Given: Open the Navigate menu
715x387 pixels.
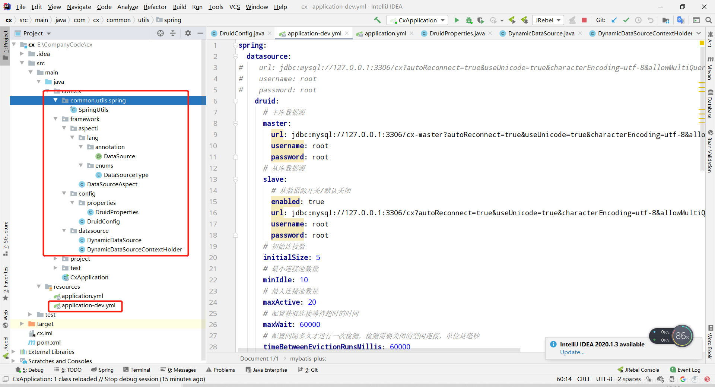Looking at the screenshot, I should [79, 7].
